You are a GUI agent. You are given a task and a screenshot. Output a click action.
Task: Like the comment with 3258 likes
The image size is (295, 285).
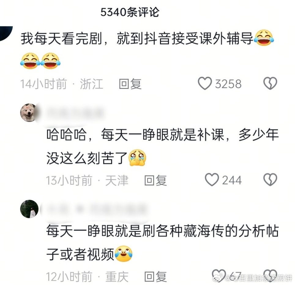click(205, 83)
